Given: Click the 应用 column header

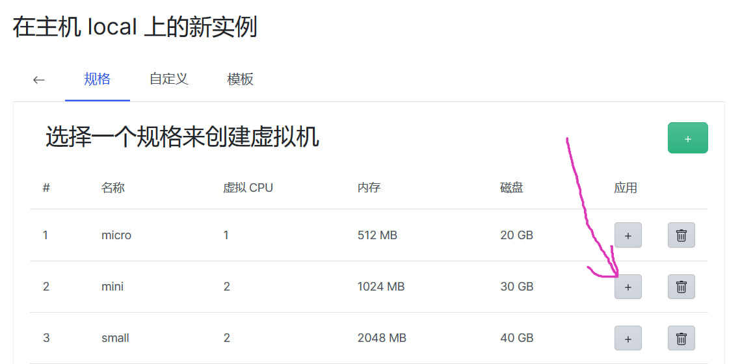Looking at the screenshot, I should pos(626,188).
